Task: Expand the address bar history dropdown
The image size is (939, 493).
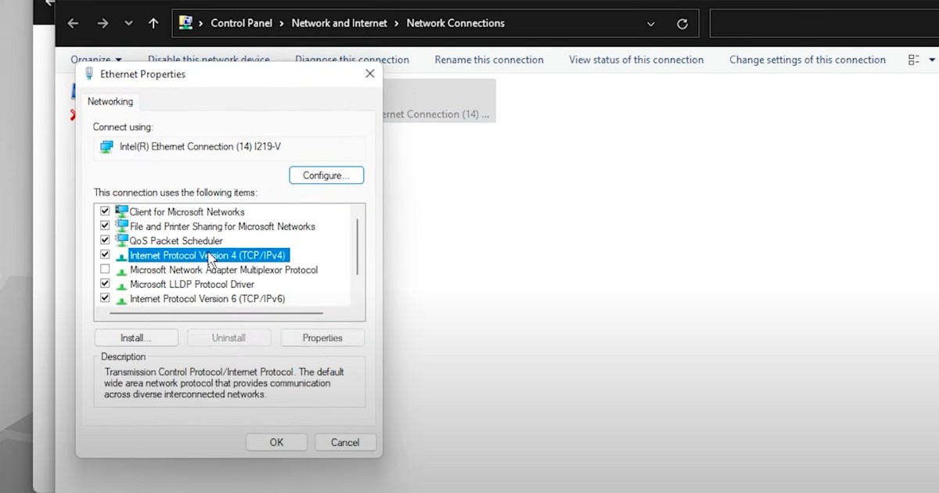Action: 650,23
